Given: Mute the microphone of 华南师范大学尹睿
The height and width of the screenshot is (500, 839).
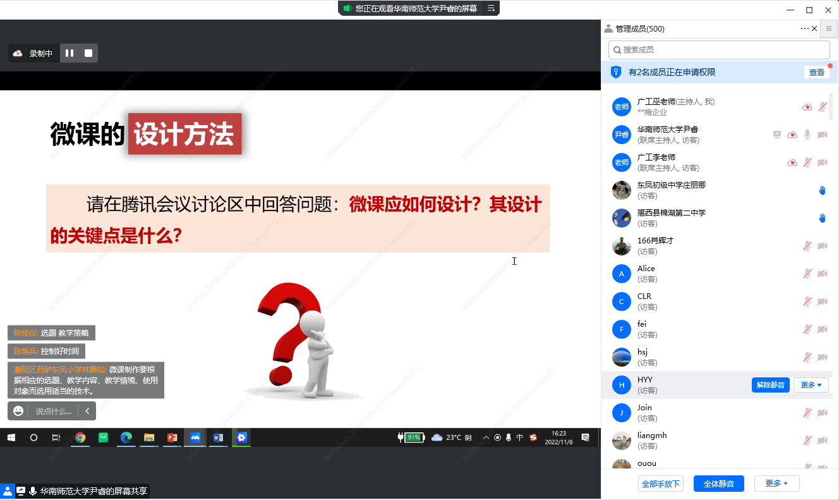Looking at the screenshot, I should [x=807, y=135].
